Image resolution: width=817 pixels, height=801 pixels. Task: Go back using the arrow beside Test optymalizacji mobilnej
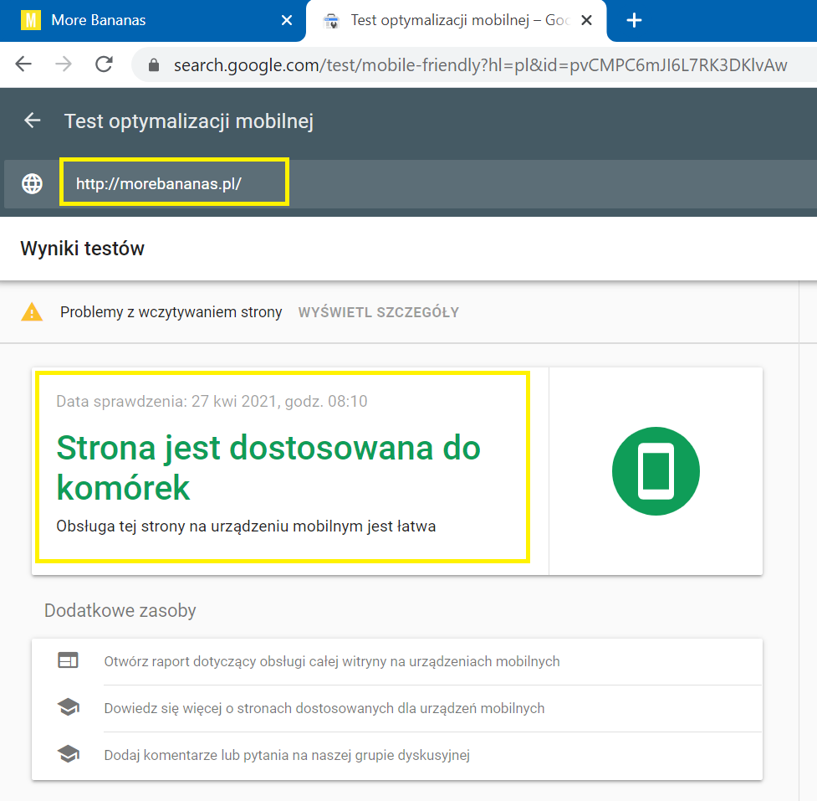click(33, 121)
